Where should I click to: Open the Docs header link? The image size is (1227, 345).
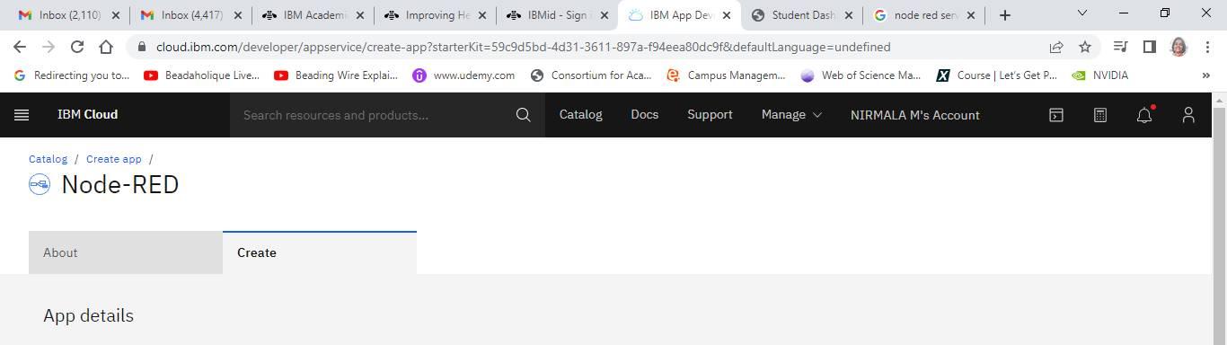[x=644, y=115]
